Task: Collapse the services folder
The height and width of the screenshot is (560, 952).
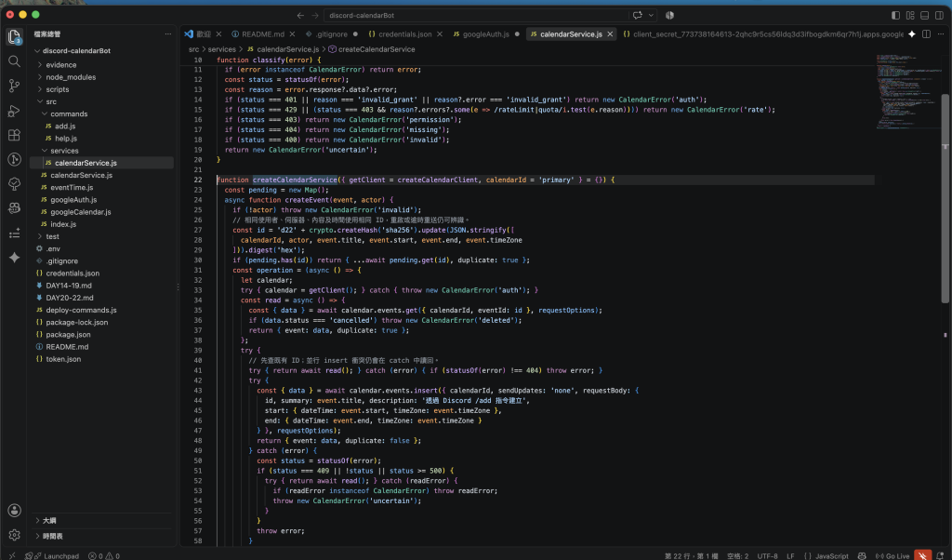Action: coord(102,151)
